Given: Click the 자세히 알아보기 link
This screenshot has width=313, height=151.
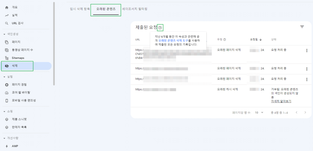Looking at the screenshot, I should click(x=281, y=101).
